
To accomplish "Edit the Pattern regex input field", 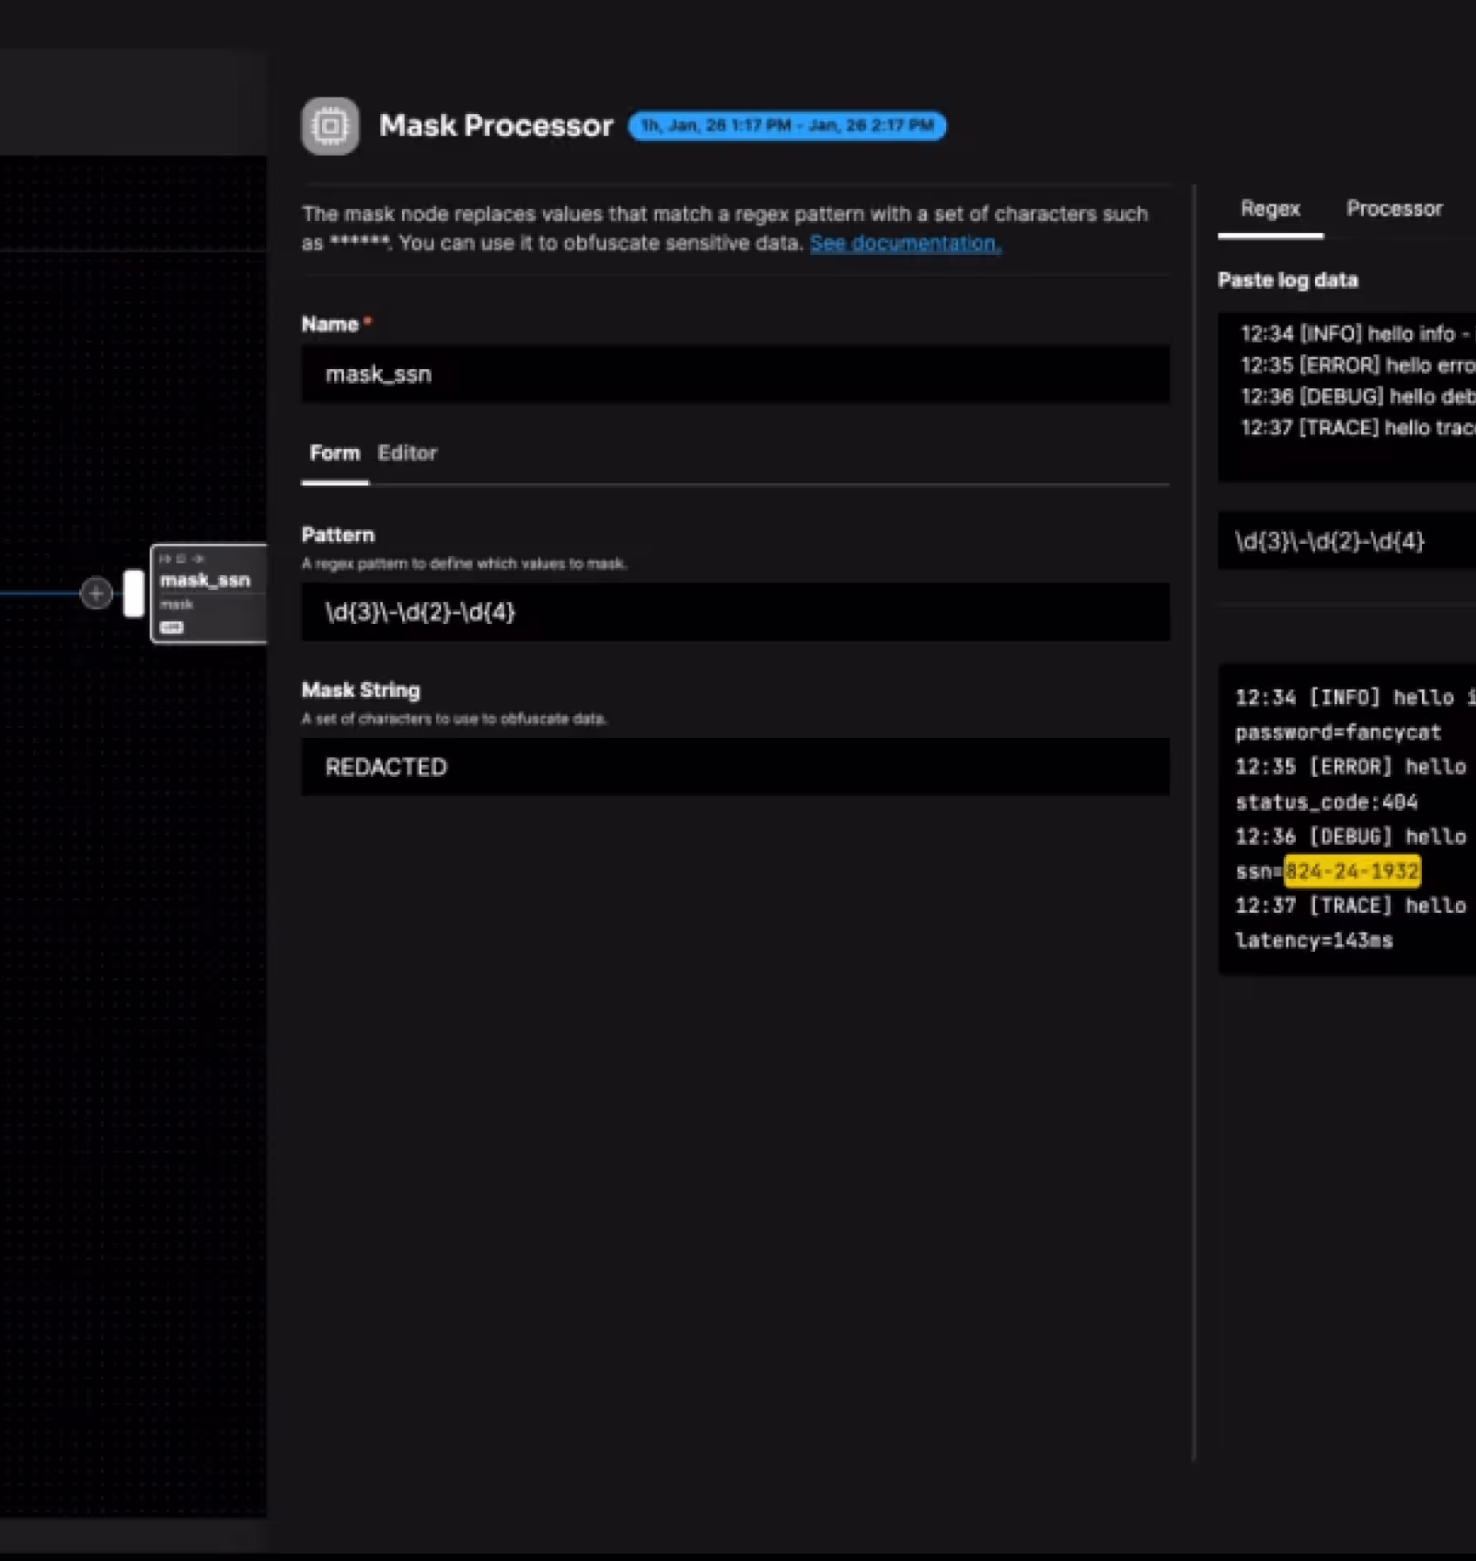I will tap(735, 612).
